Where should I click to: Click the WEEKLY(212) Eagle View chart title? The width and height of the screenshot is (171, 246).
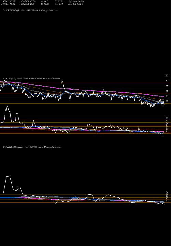tap(31, 79)
